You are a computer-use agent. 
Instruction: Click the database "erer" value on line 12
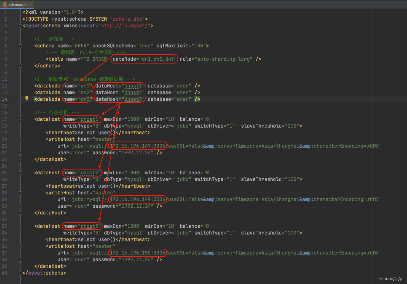pos(183,86)
